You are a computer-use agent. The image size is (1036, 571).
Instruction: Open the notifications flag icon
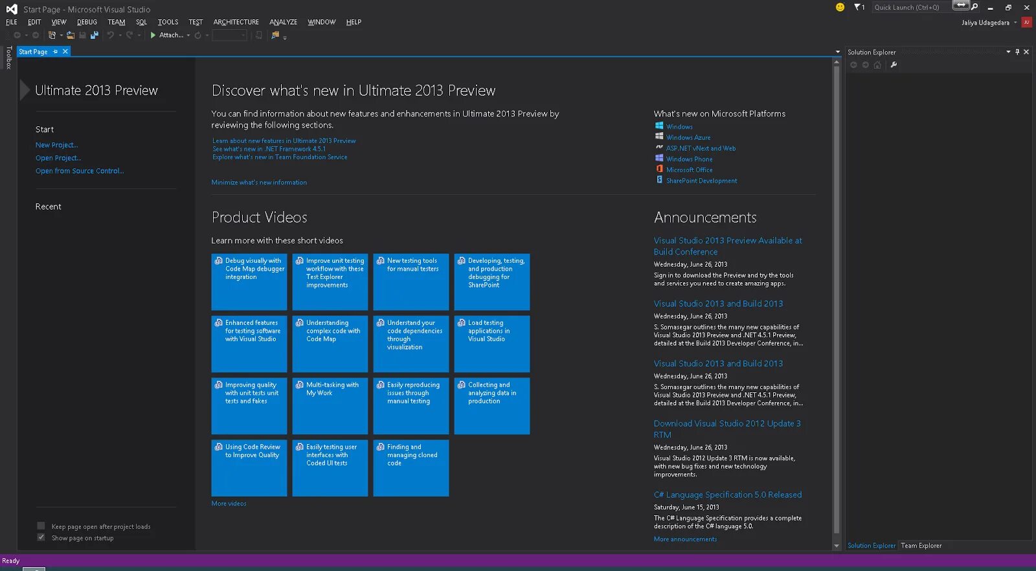(859, 7)
